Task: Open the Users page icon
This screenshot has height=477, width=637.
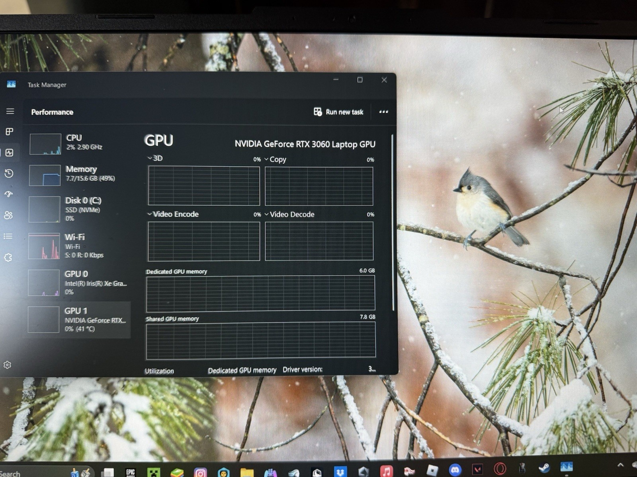Action: [x=8, y=215]
